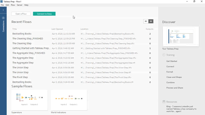Open The Pivot Step recent flow
Image resolution: width=205 pixels, height=115 pixels.
point(20,77)
